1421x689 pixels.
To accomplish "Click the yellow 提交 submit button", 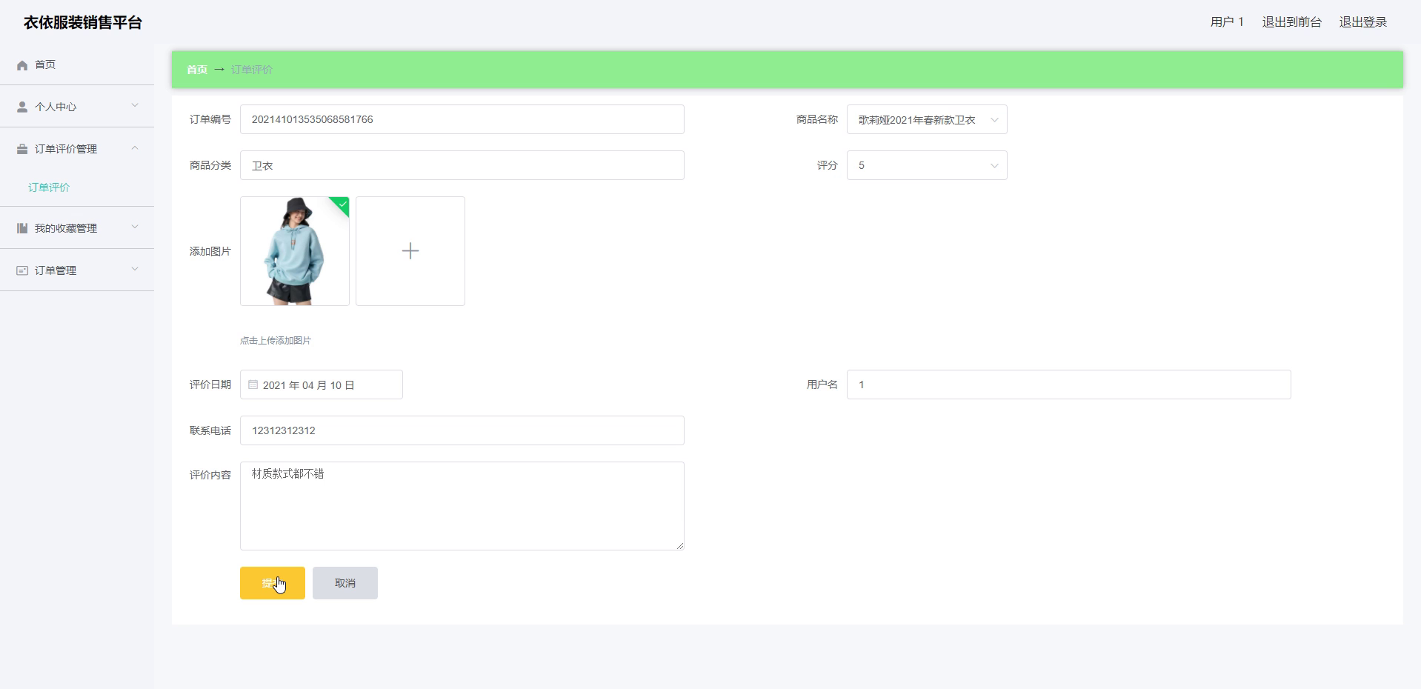I will 273,583.
